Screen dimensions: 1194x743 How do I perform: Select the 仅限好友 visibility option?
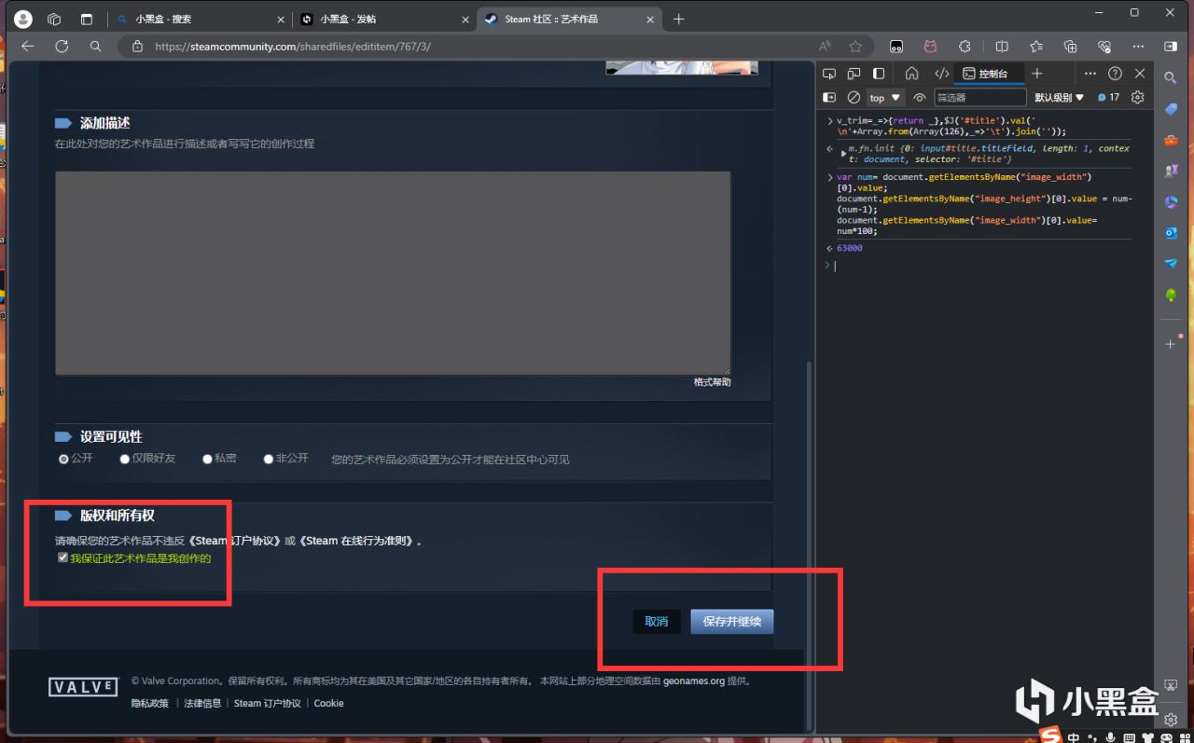click(x=147, y=459)
